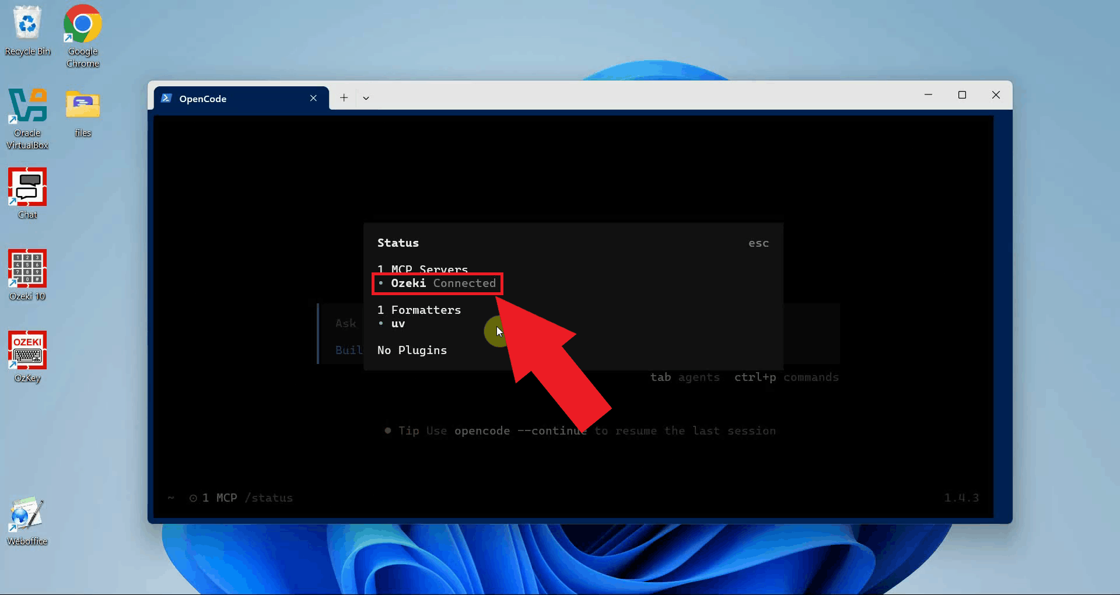The width and height of the screenshot is (1120, 595).
Task: Click PowerShell icon in OpenCode tab
Action: (166, 98)
